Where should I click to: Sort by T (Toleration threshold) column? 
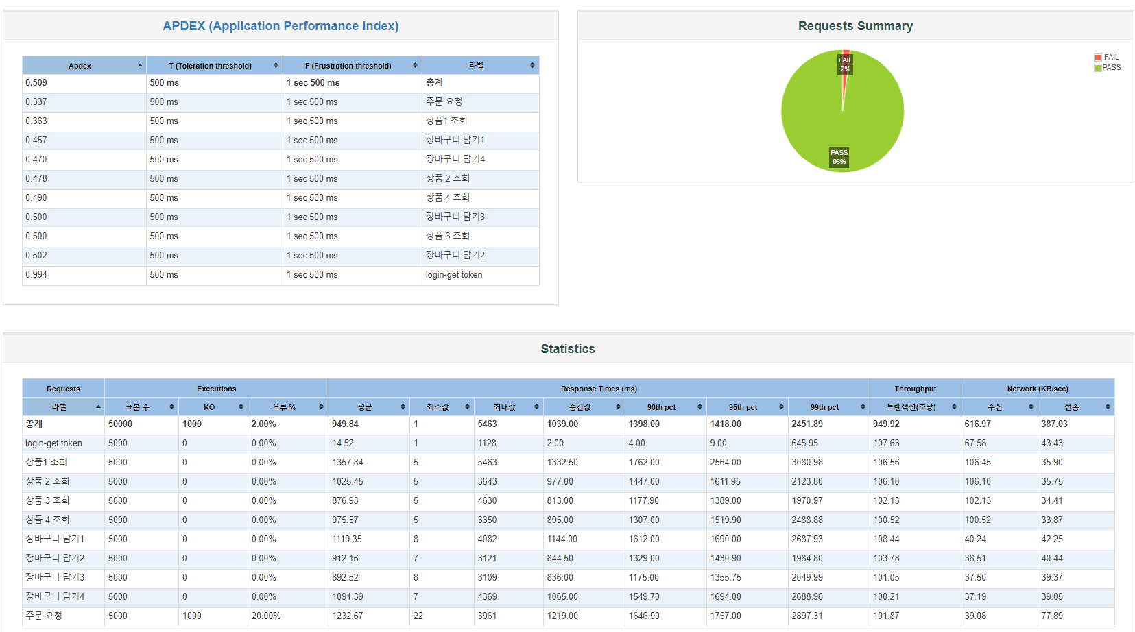pos(215,66)
